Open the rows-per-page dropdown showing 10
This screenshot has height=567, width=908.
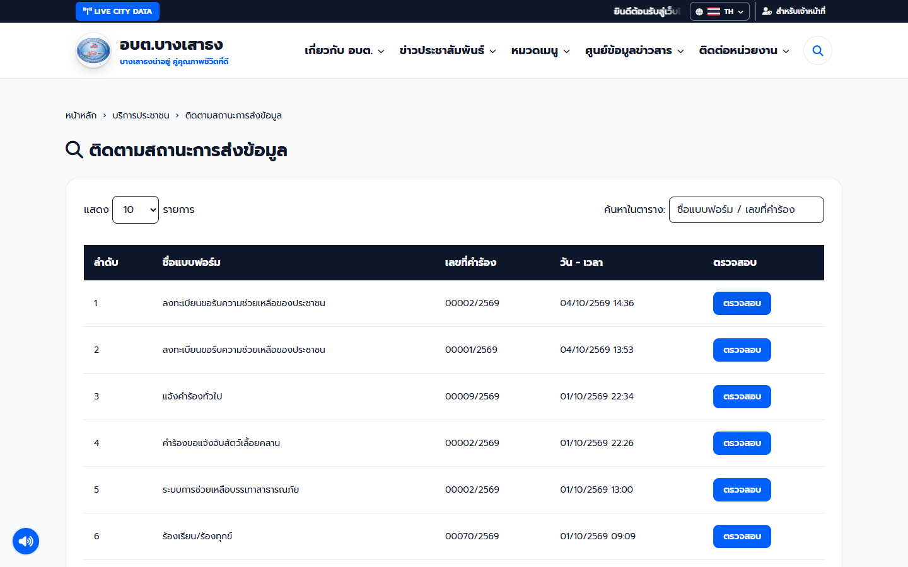coord(136,210)
